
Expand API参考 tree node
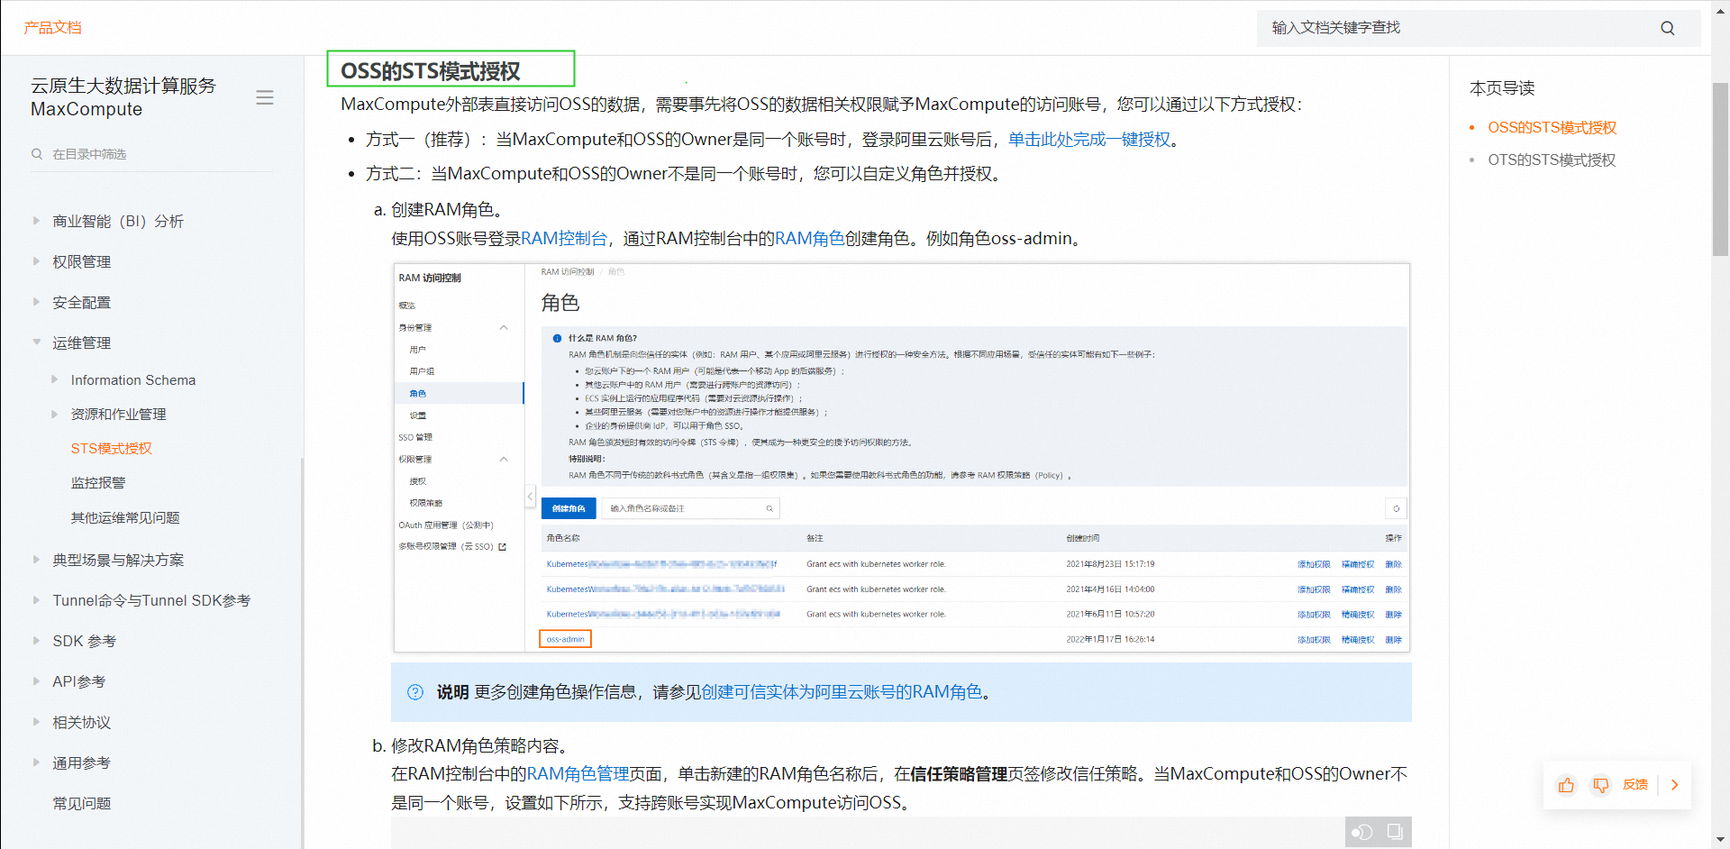(x=36, y=681)
